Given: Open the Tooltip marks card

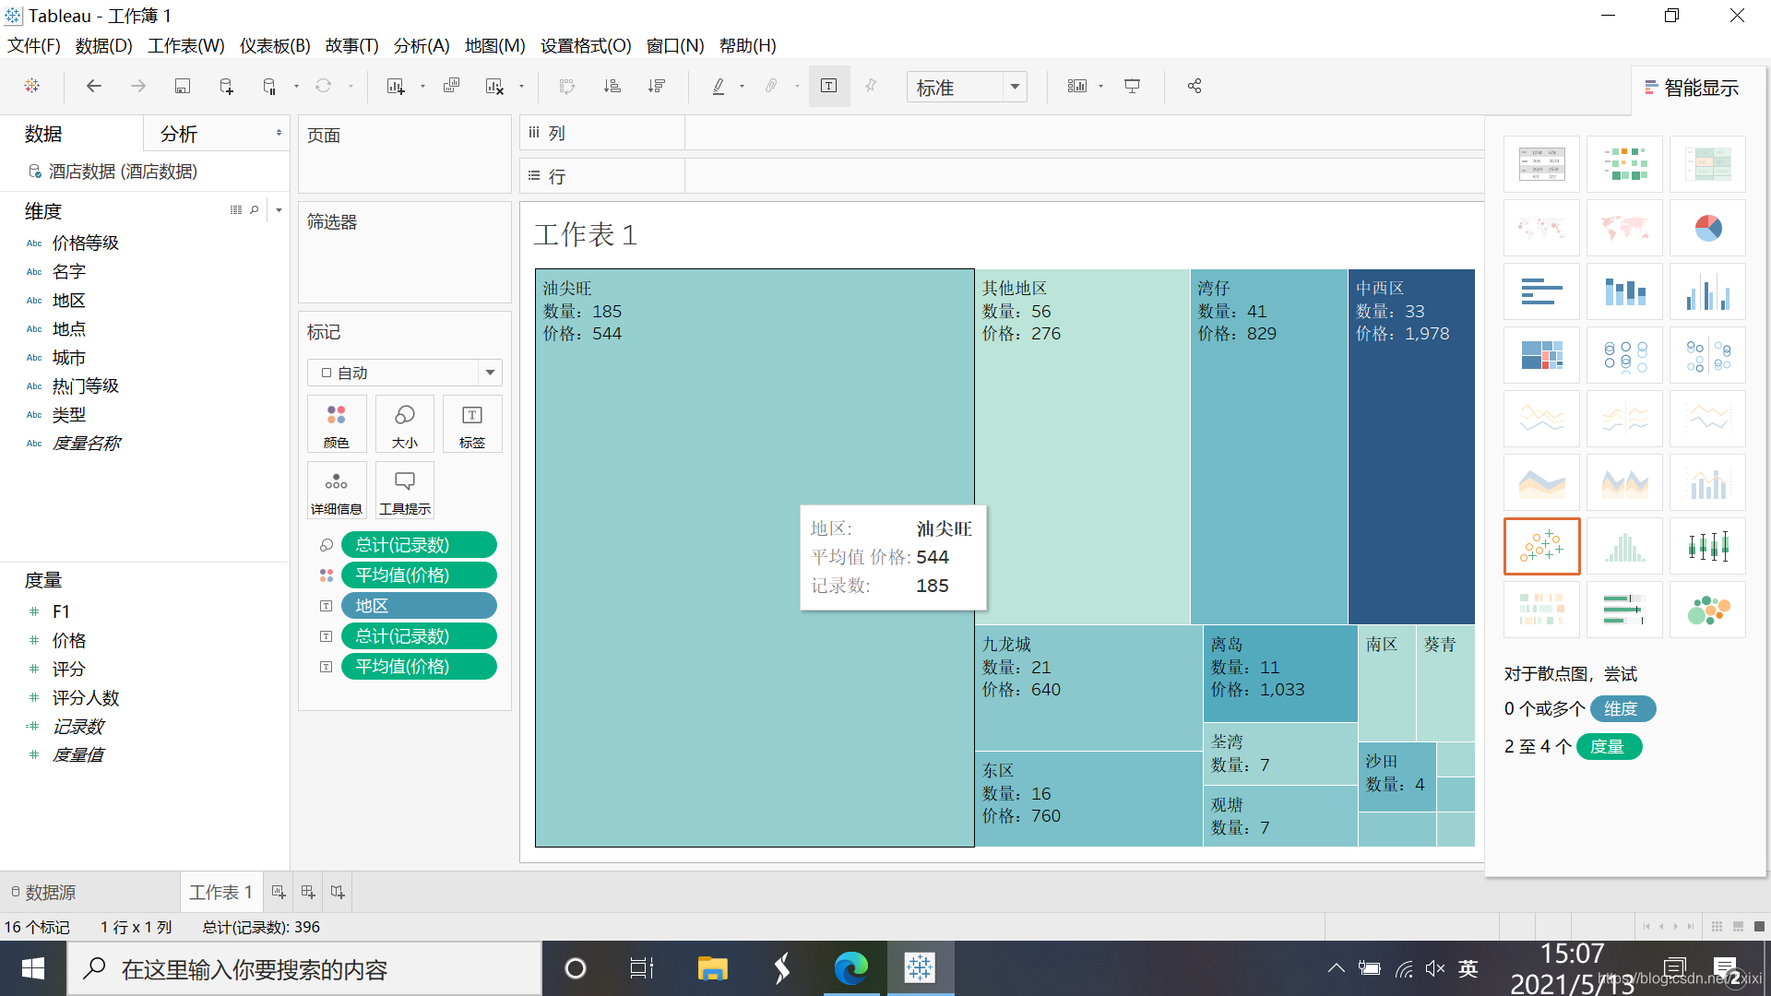Looking at the screenshot, I should (x=405, y=491).
